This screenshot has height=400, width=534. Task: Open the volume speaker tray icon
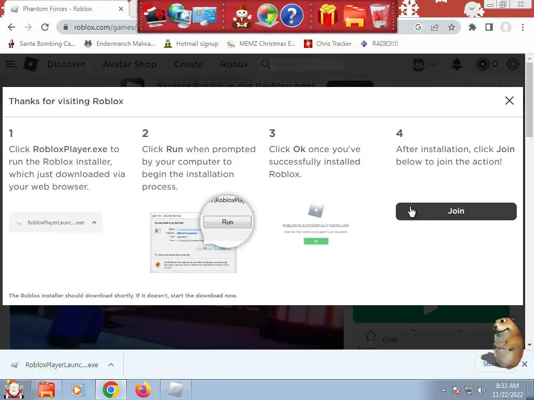point(481,390)
